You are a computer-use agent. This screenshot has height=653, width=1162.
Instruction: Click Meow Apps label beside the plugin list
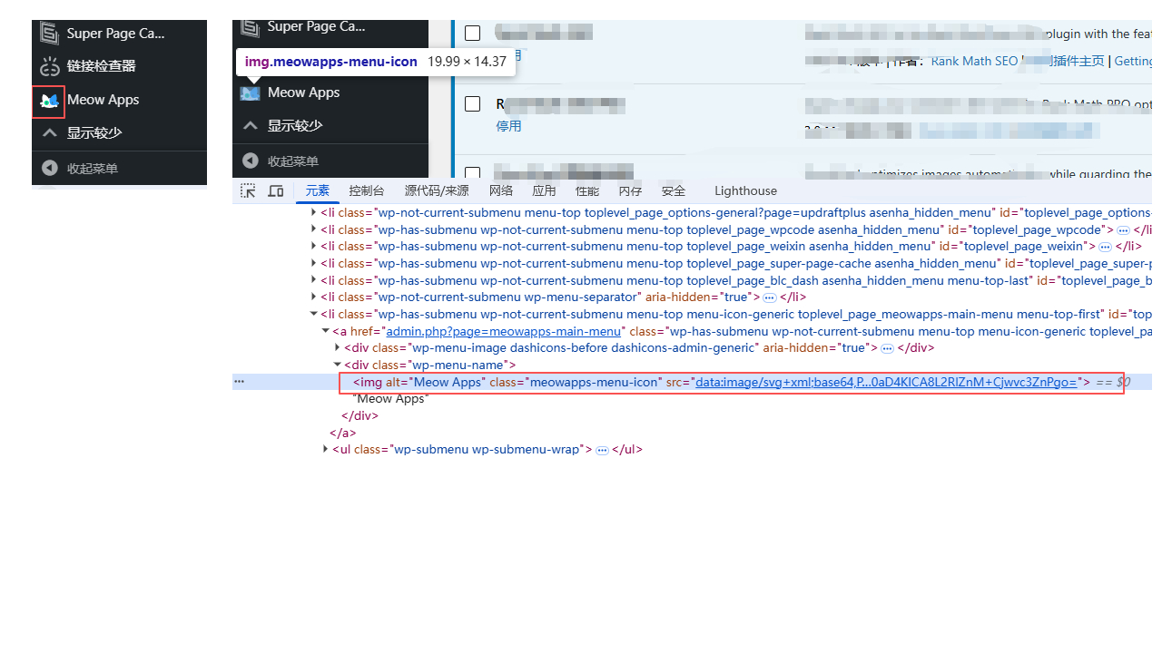303,93
